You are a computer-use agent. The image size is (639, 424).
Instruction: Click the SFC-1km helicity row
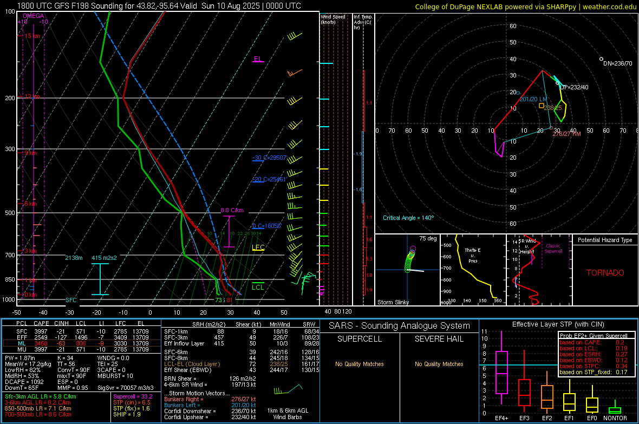coord(242,331)
